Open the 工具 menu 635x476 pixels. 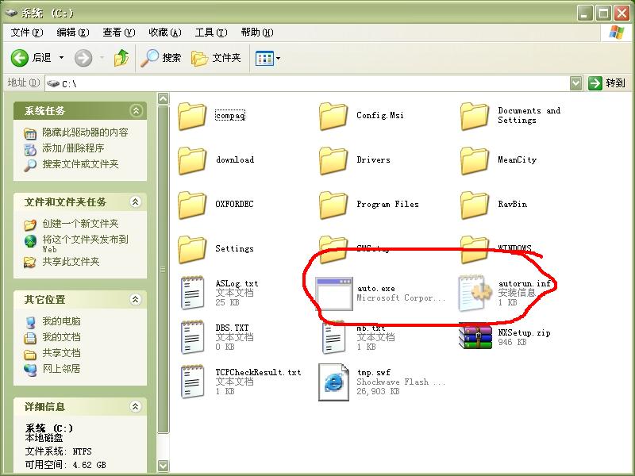(211, 33)
